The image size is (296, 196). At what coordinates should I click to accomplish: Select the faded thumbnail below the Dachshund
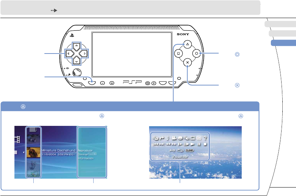point(33,165)
